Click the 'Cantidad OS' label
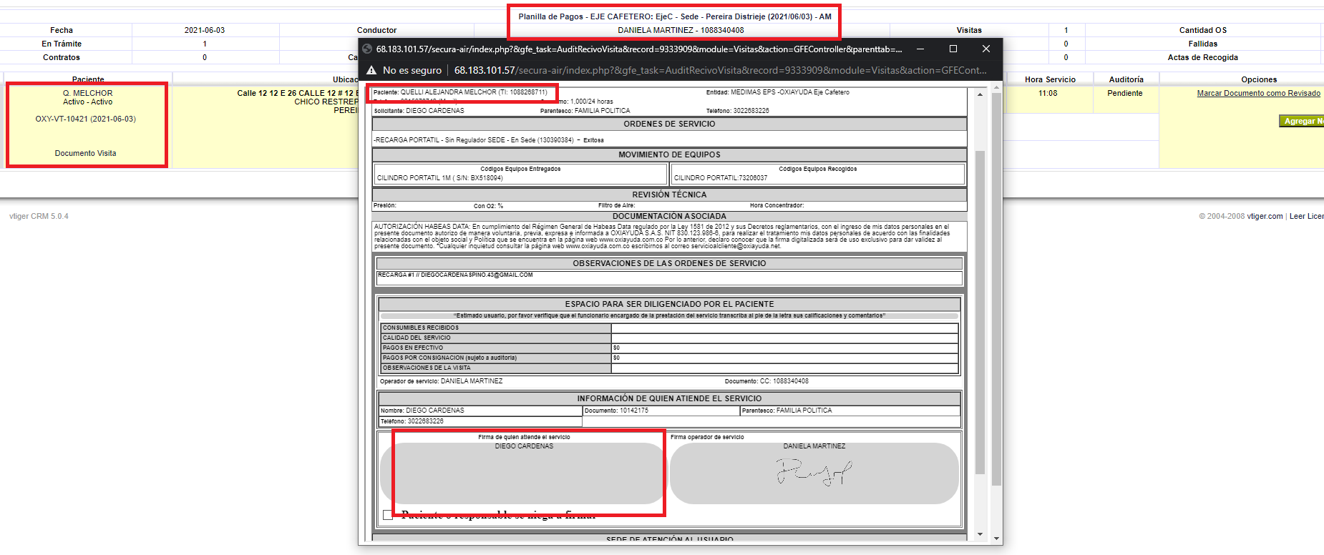 point(1203,30)
